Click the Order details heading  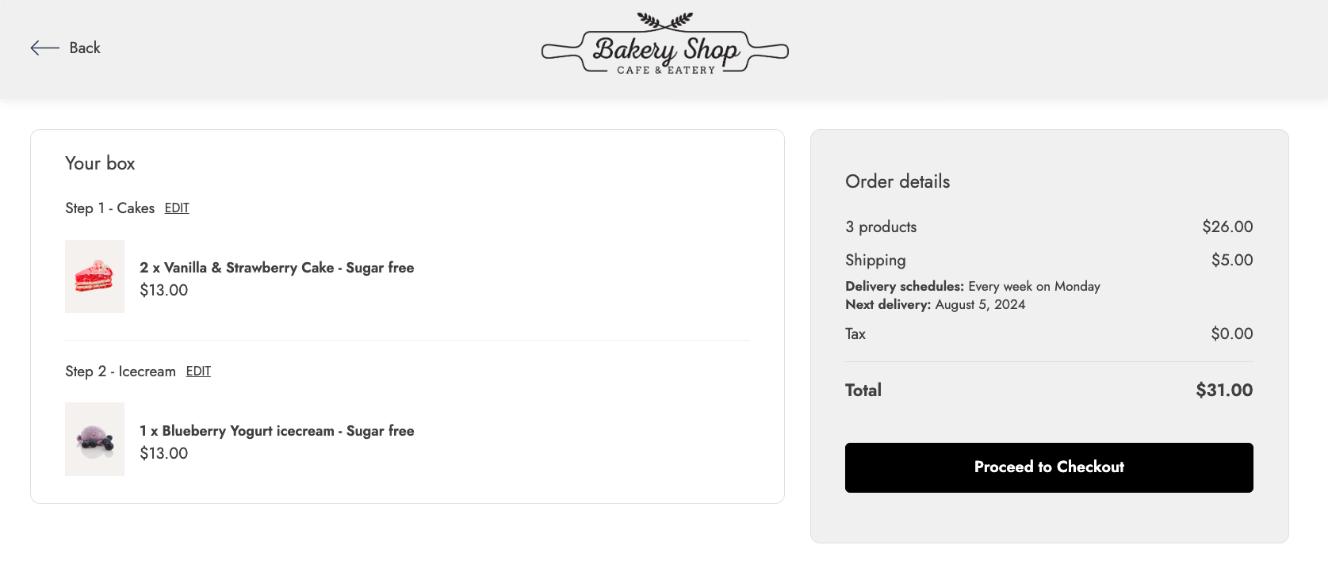897,181
